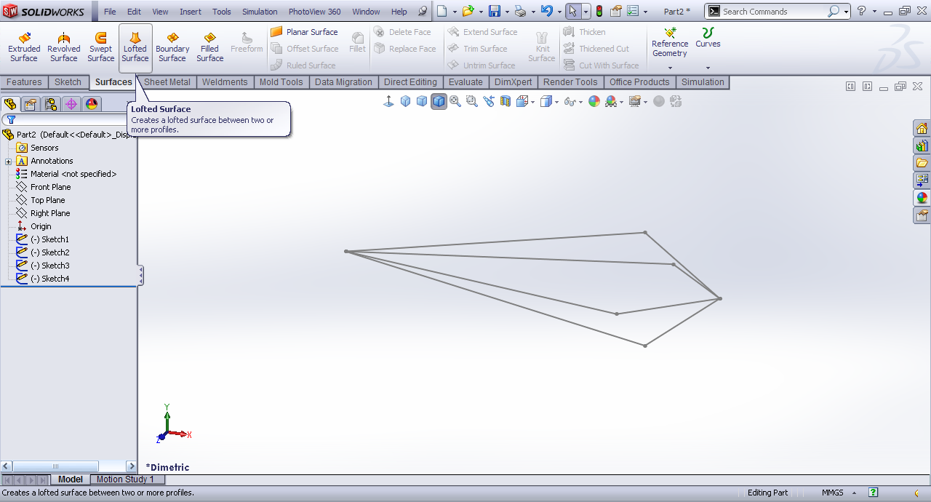Viewport: 931px width, 502px height.
Task: Activate the Swept Surface tool
Action: pyautogui.click(x=100, y=48)
